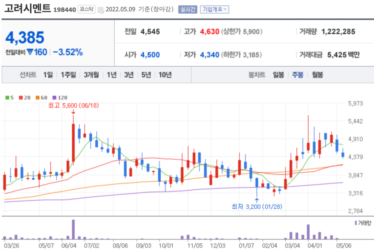Click the 거래대금 value 5,425 백만
The image size is (374, 251).
point(343,55)
